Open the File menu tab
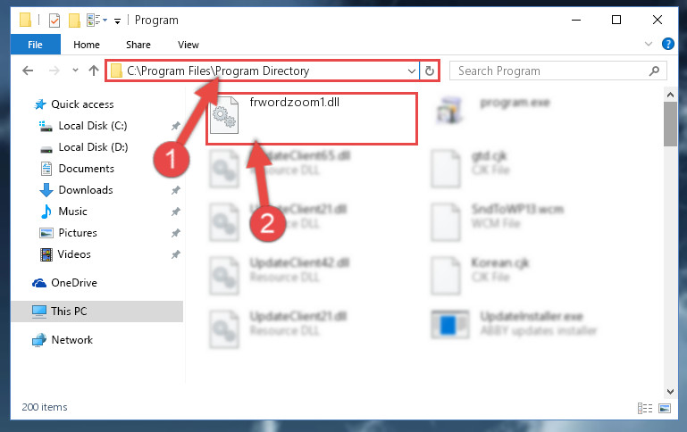687x432 pixels. [35, 45]
